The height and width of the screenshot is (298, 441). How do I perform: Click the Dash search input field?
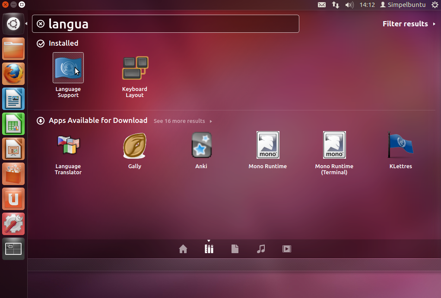click(x=173, y=24)
